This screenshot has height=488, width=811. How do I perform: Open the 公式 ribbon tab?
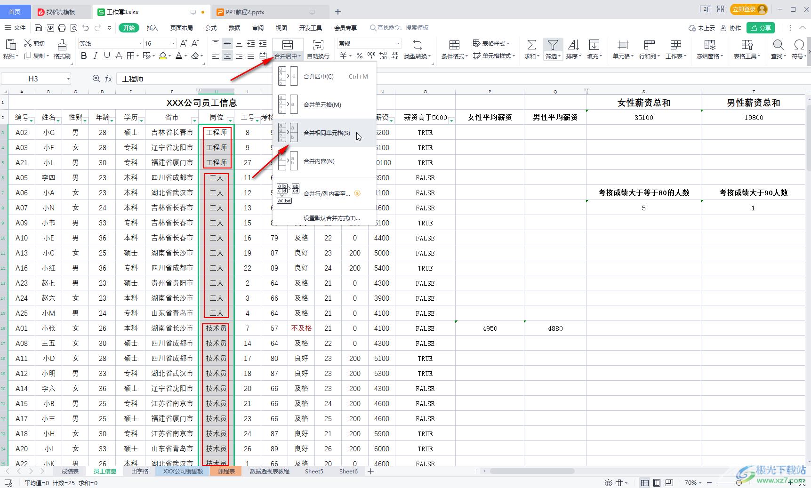click(211, 28)
